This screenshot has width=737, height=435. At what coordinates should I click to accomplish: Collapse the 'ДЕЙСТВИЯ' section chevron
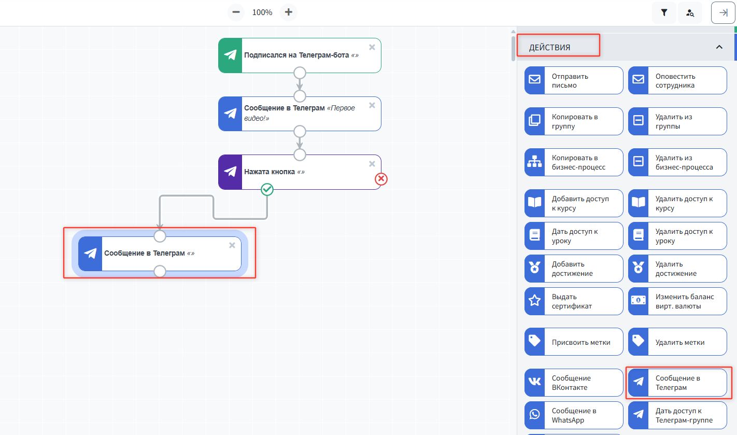pyautogui.click(x=719, y=47)
